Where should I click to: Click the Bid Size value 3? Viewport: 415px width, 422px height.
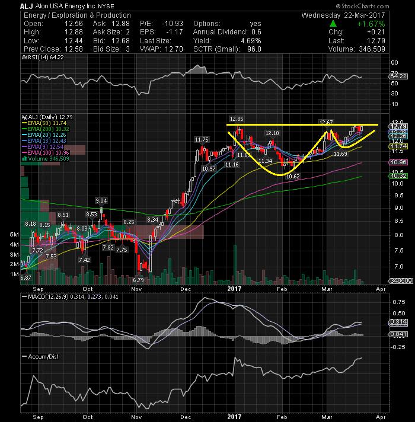coord(127,49)
